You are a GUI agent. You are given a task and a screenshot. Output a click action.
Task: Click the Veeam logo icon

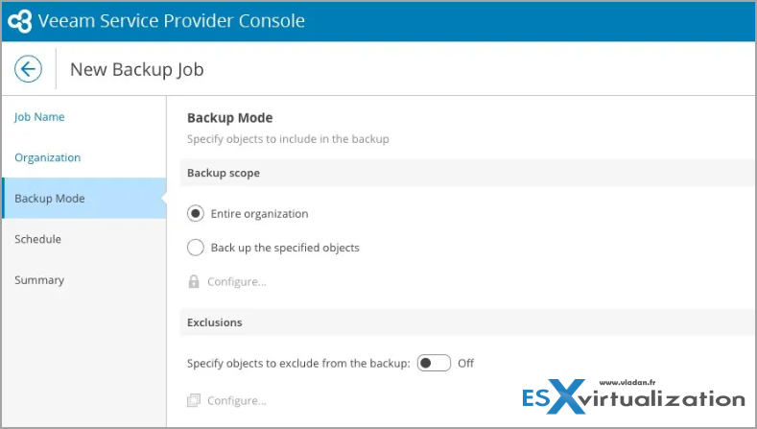pos(20,21)
